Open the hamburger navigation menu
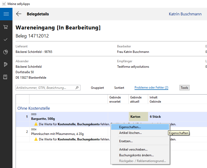Screen dimensions: 207x168 pos(6,14)
